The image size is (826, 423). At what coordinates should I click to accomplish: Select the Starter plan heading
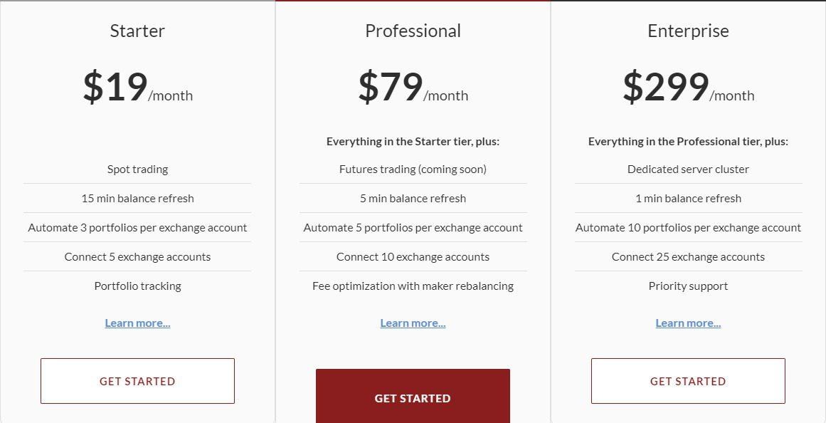pos(137,31)
